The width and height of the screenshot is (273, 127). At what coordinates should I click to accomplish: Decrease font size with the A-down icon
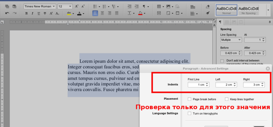click(x=83, y=6)
